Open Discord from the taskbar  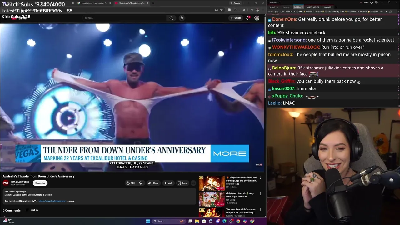(x=218, y=221)
